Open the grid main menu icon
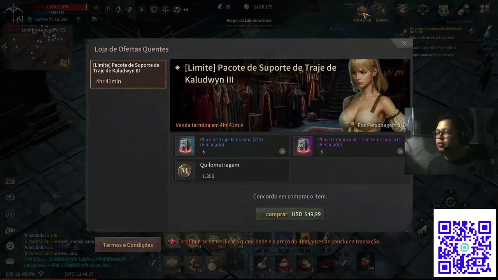This screenshot has height=280, width=498. (485, 9)
